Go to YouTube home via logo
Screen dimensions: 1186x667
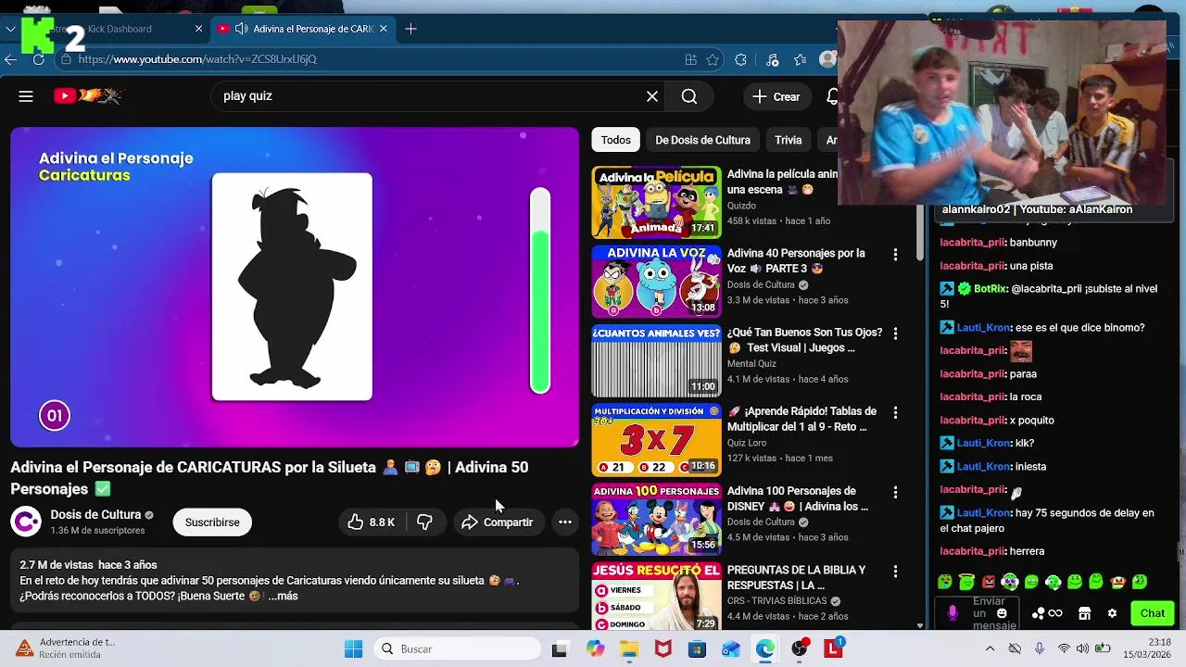87,95
